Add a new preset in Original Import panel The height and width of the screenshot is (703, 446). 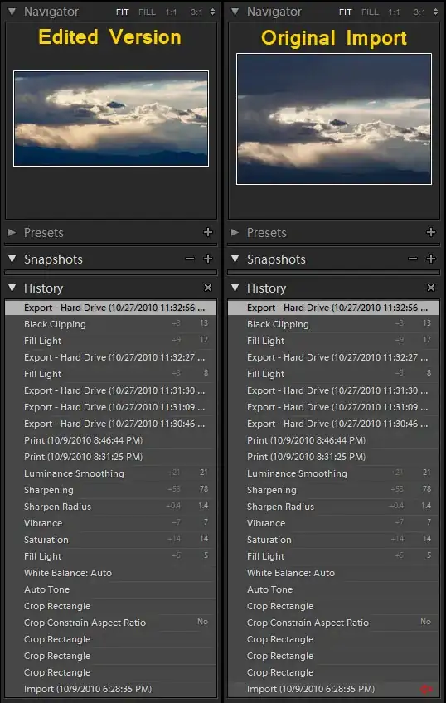[x=431, y=232]
